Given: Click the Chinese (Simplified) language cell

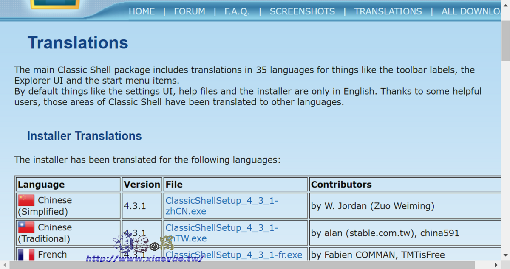Looking at the screenshot, I should [x=68, y=206].
